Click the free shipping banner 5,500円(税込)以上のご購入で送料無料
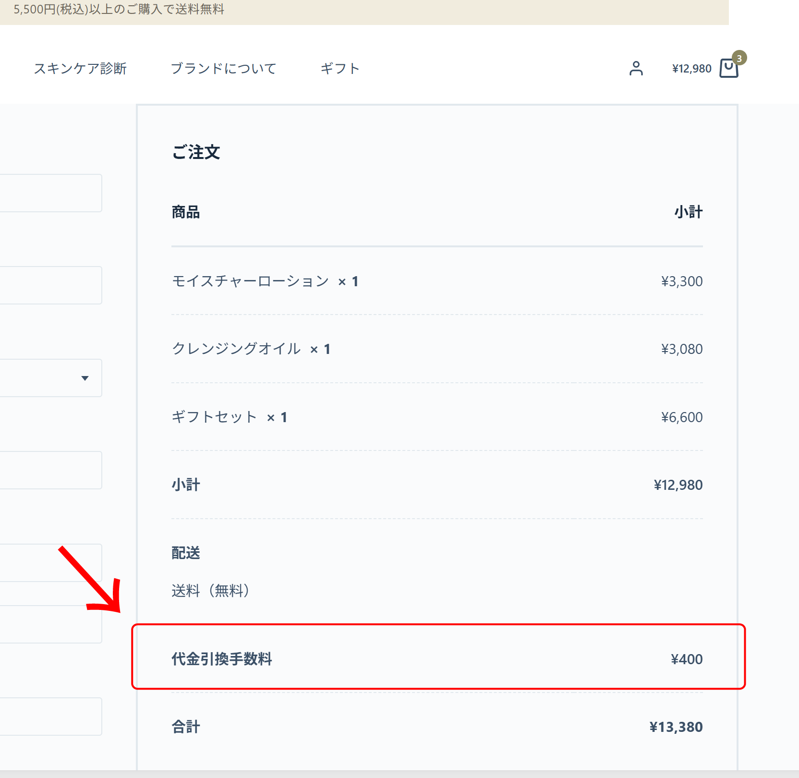Viewport: 799px width, 778px height. tap(119, 10)
